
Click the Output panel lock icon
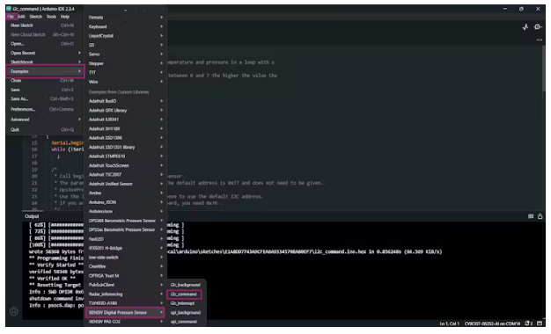click(x=540, y=216)
